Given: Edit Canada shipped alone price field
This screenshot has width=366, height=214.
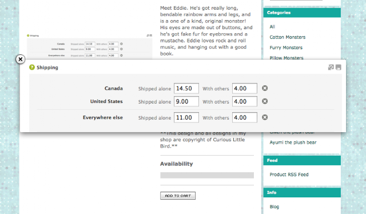Looking at the screenshot, I should pos(186,88).
